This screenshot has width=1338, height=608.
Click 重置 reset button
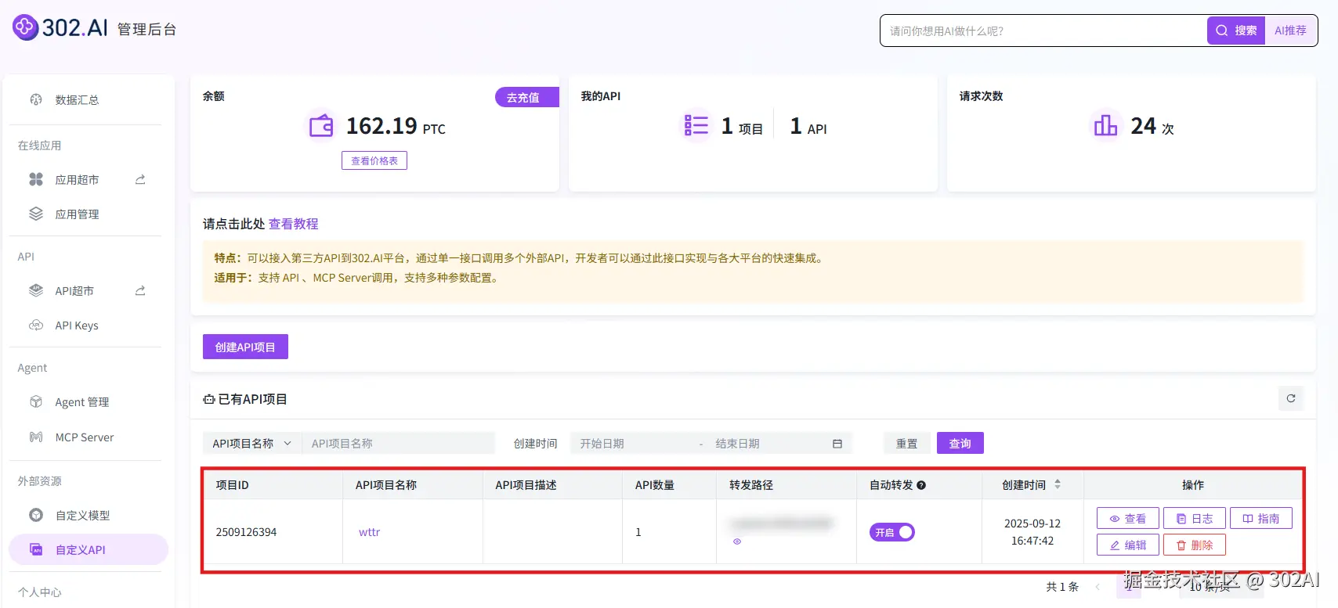[907, 443]
